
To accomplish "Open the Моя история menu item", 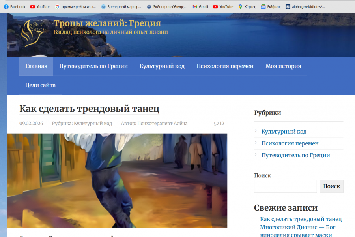I will click(283, 66).
